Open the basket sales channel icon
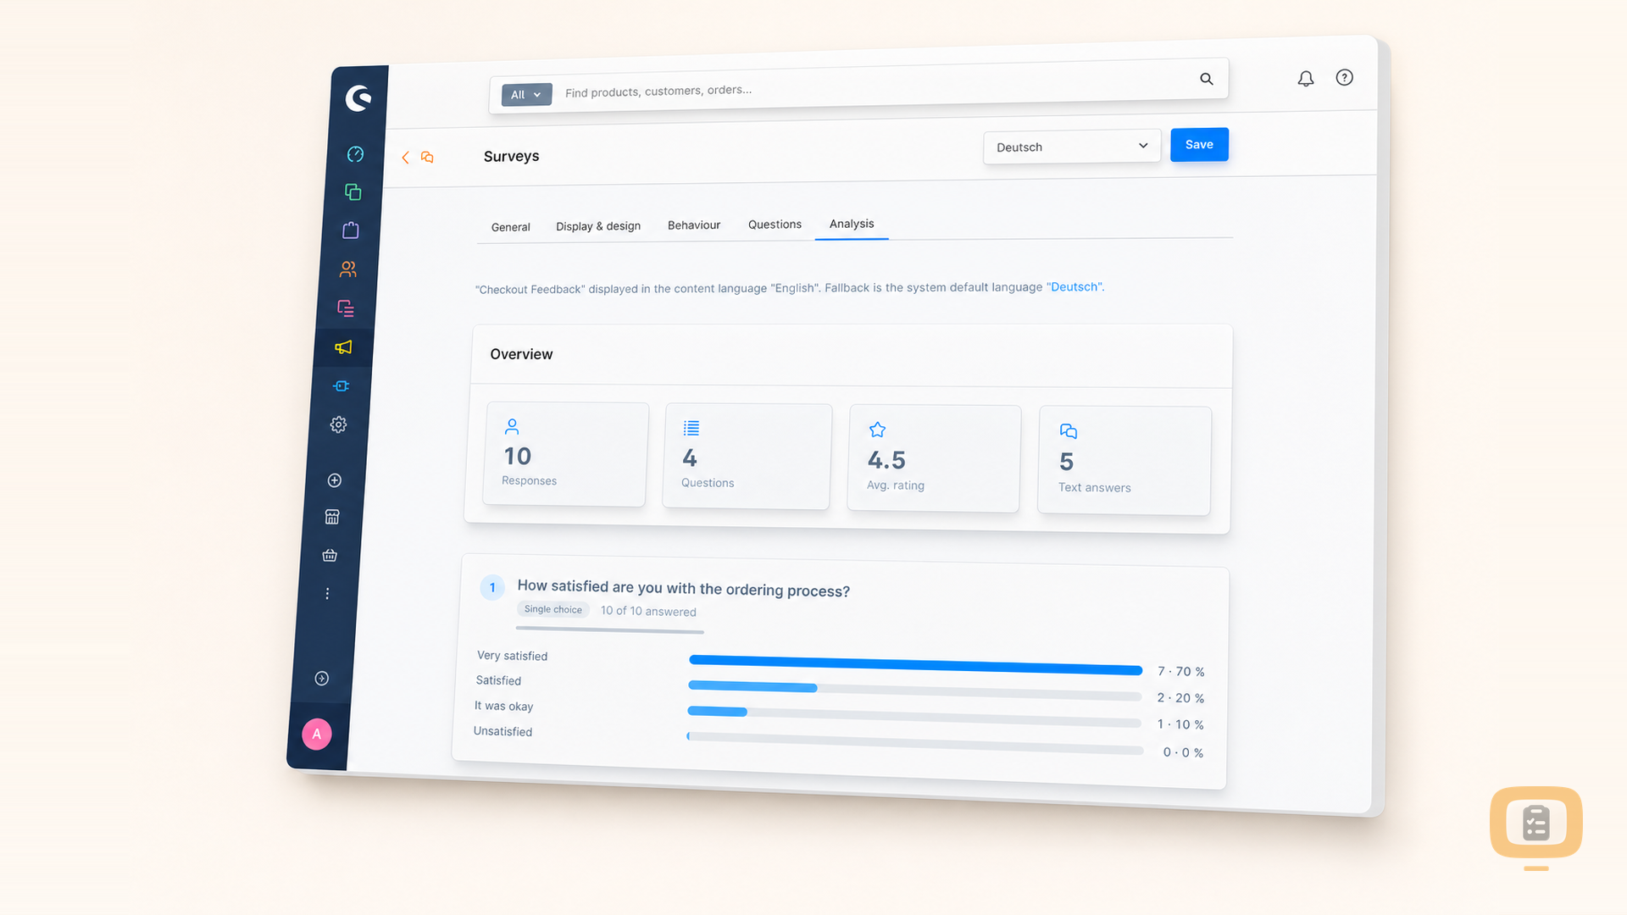 tap(330, 556)
